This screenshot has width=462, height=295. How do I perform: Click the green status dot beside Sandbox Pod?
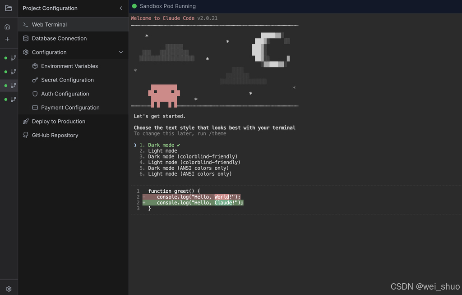(x=134, y=6)
